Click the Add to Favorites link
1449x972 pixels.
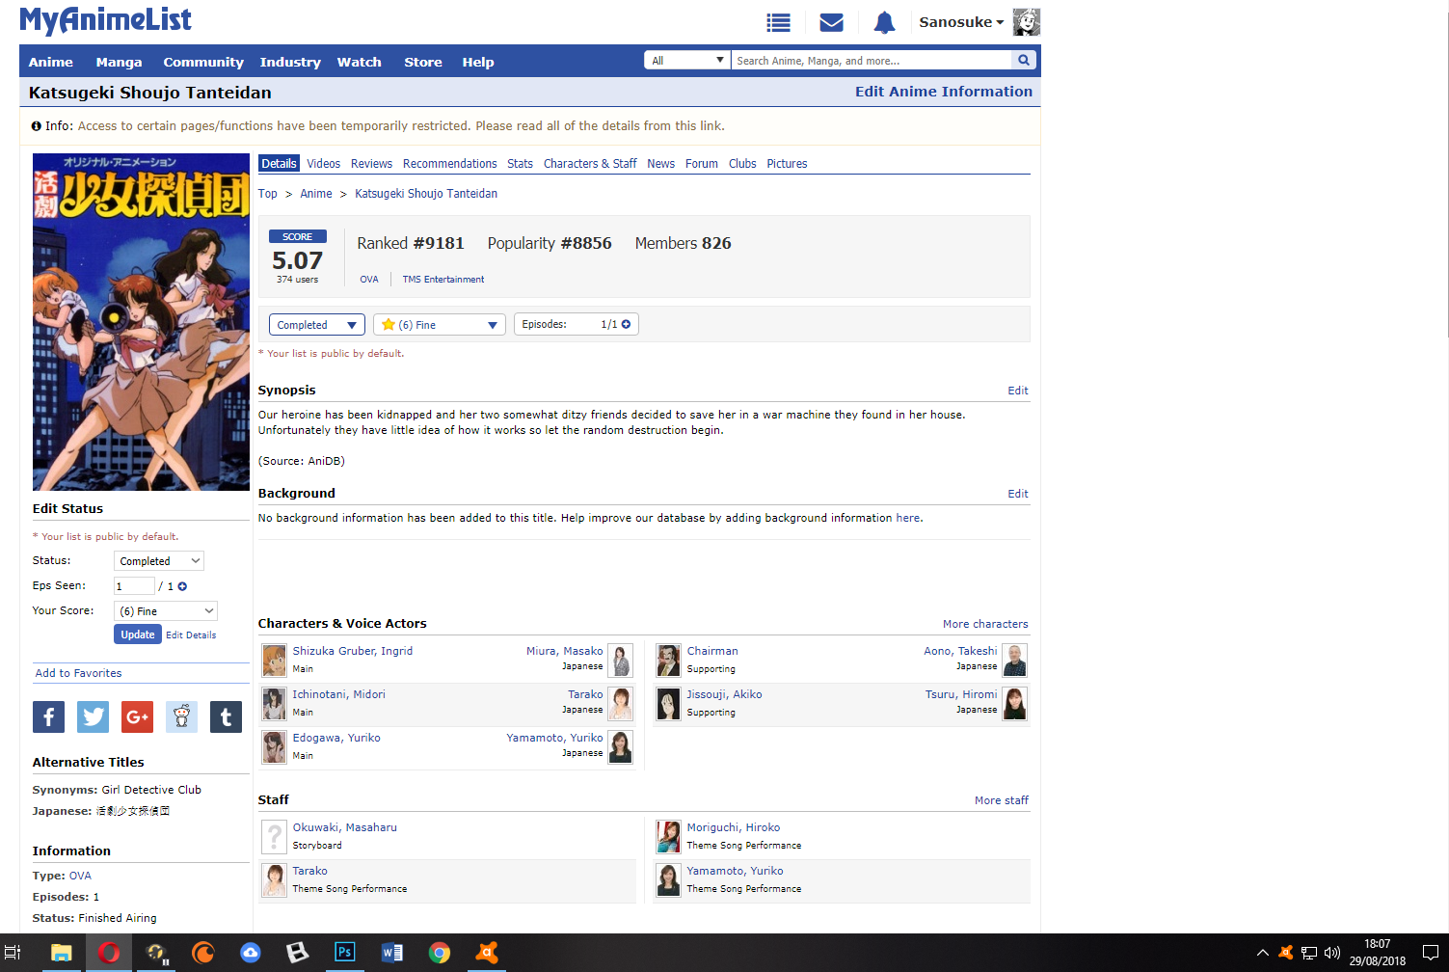tap(79, 673)
